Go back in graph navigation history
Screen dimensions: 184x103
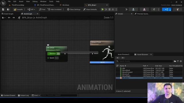[x=9, y=18]
